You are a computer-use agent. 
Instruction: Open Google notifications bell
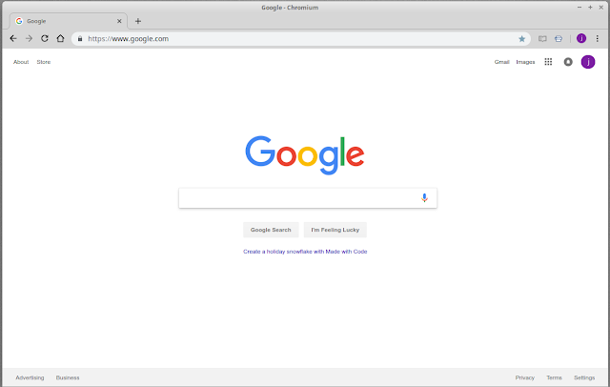coord(568,62)
